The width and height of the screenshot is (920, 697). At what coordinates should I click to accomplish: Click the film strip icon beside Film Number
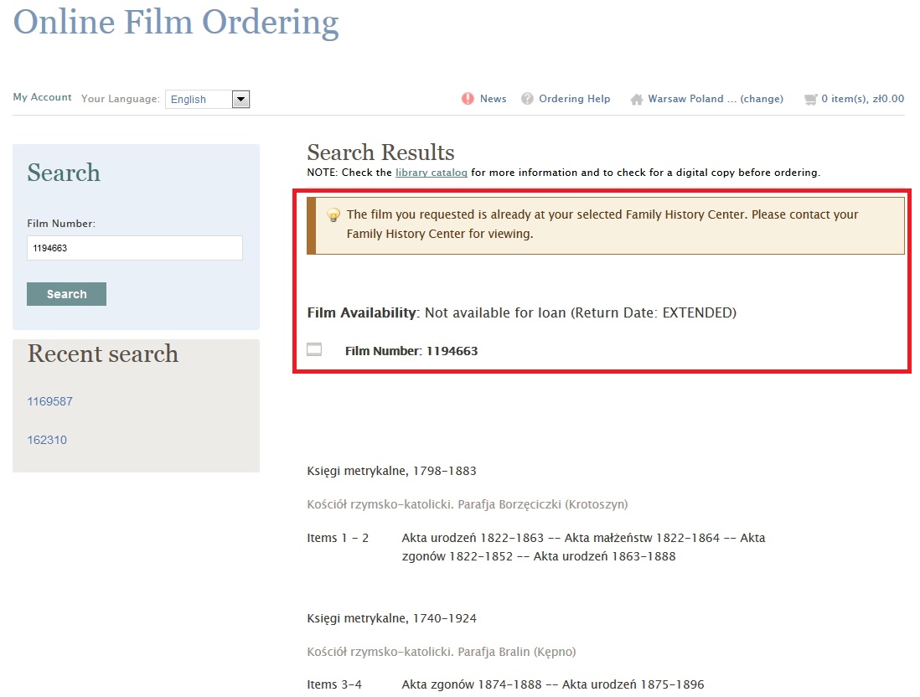point(315,350)
